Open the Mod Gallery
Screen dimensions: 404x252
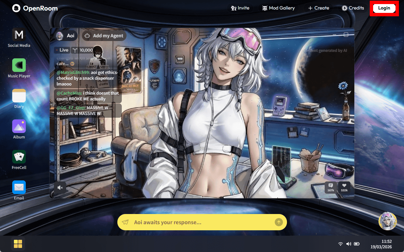coord(278,8)
